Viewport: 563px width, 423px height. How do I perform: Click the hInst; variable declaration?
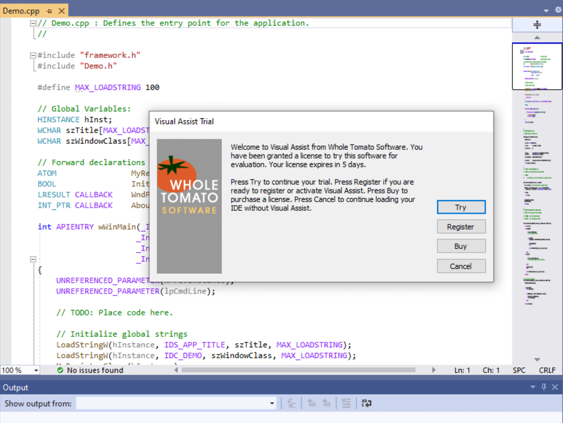pos(98,120)
